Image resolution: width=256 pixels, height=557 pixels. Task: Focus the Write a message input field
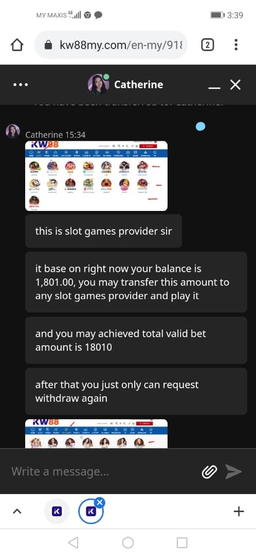point(103,472)
